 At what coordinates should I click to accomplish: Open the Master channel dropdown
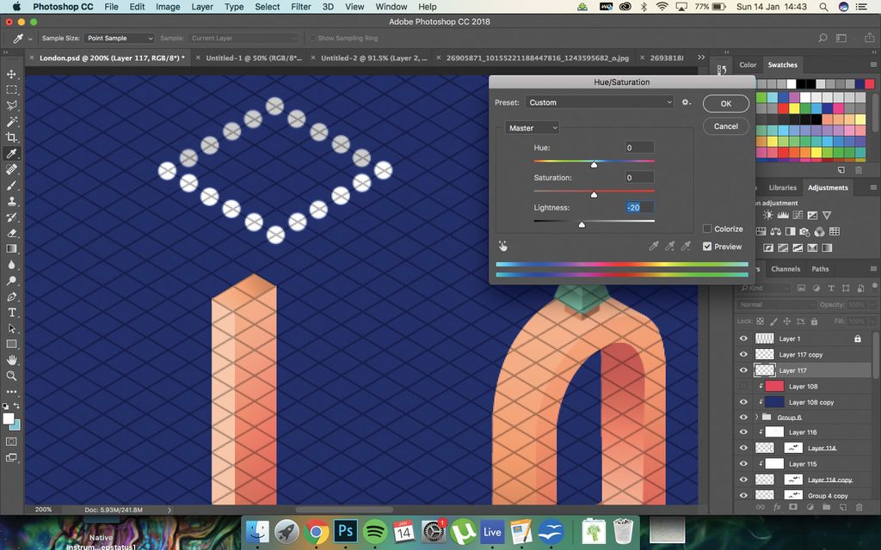coord(531,127)
